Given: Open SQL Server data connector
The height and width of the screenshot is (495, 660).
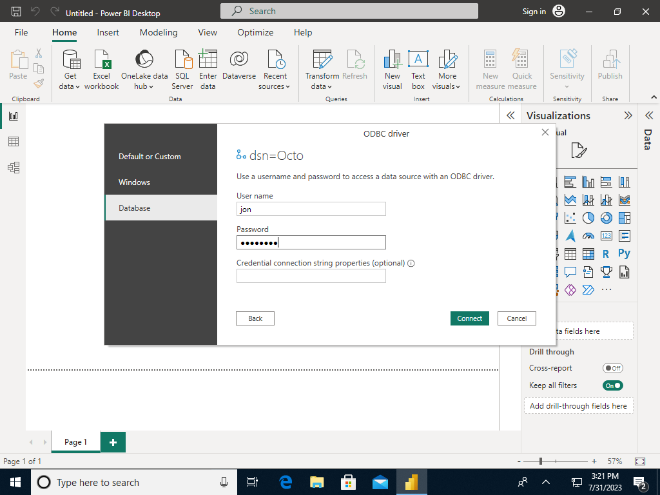Looking at the screenshot, I should click(x=182, y=69).
